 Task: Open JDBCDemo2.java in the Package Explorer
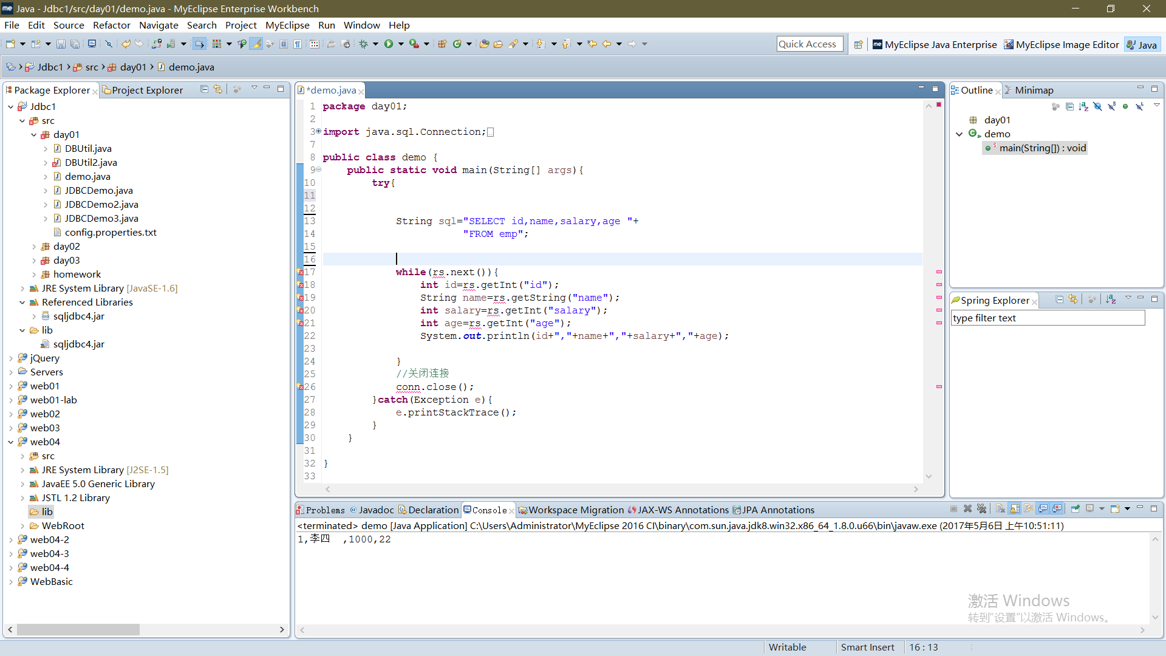point(101,205)
